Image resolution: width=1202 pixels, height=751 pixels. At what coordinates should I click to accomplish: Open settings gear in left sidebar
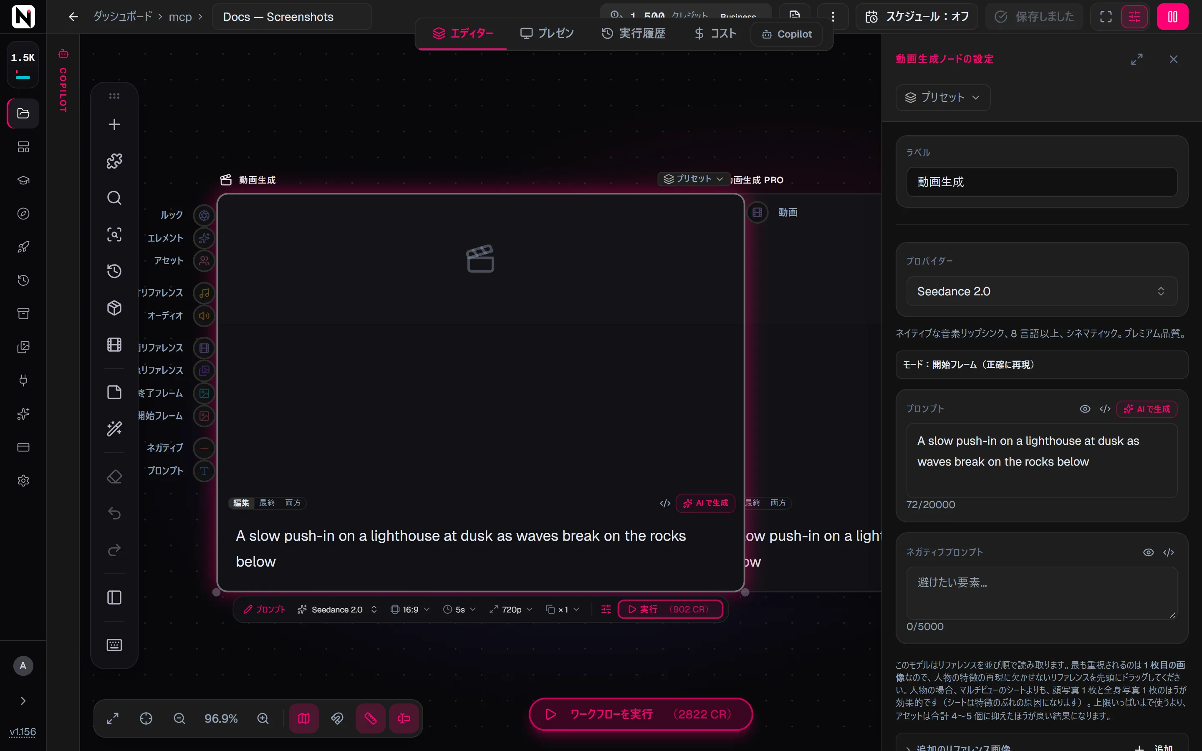[x=23, y=481]
